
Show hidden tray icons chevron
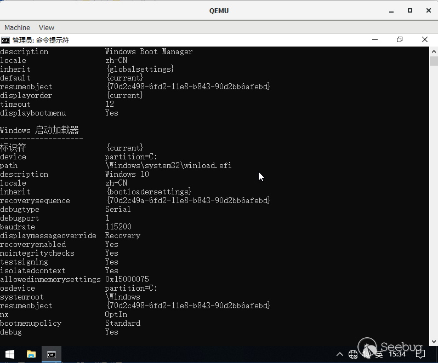[x=340, y=354]
